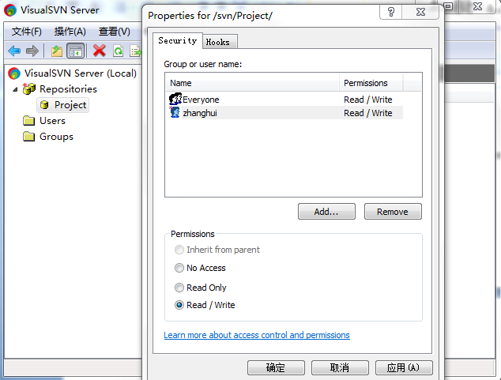Switch to the Security tab
501x380 pixels.
click(178, 41)
